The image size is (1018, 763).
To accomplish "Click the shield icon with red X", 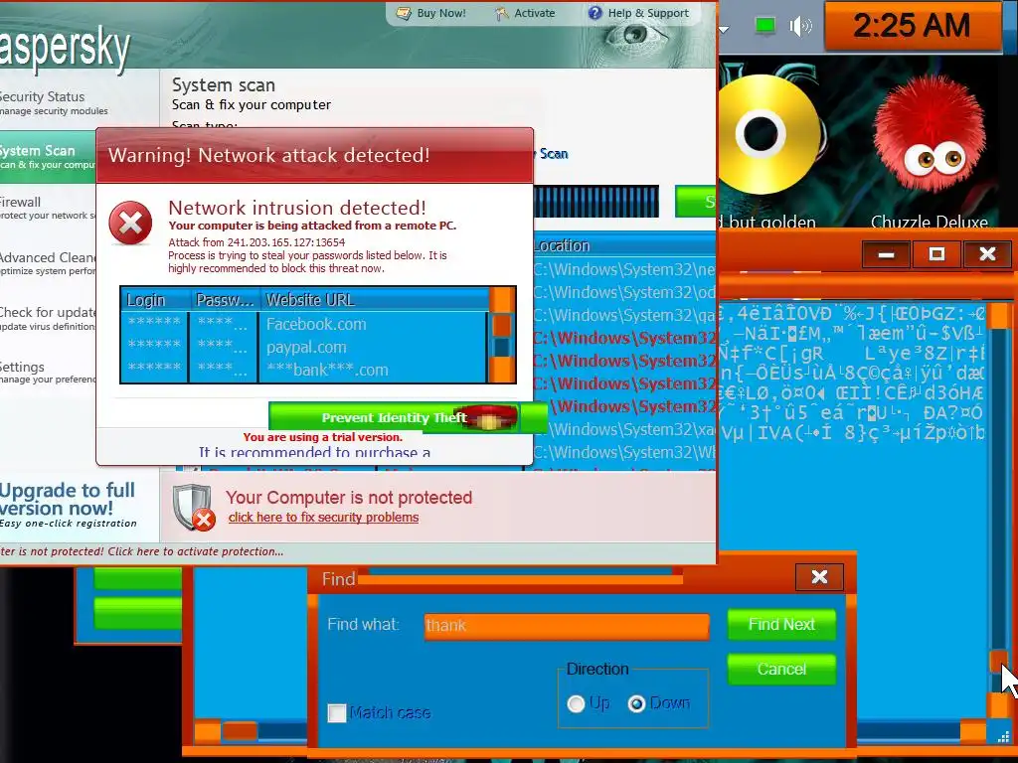I will pyautogui.click(x=194, y=508).
